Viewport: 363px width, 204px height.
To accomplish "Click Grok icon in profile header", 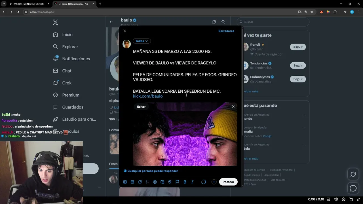I will click(x=214, y=22).
